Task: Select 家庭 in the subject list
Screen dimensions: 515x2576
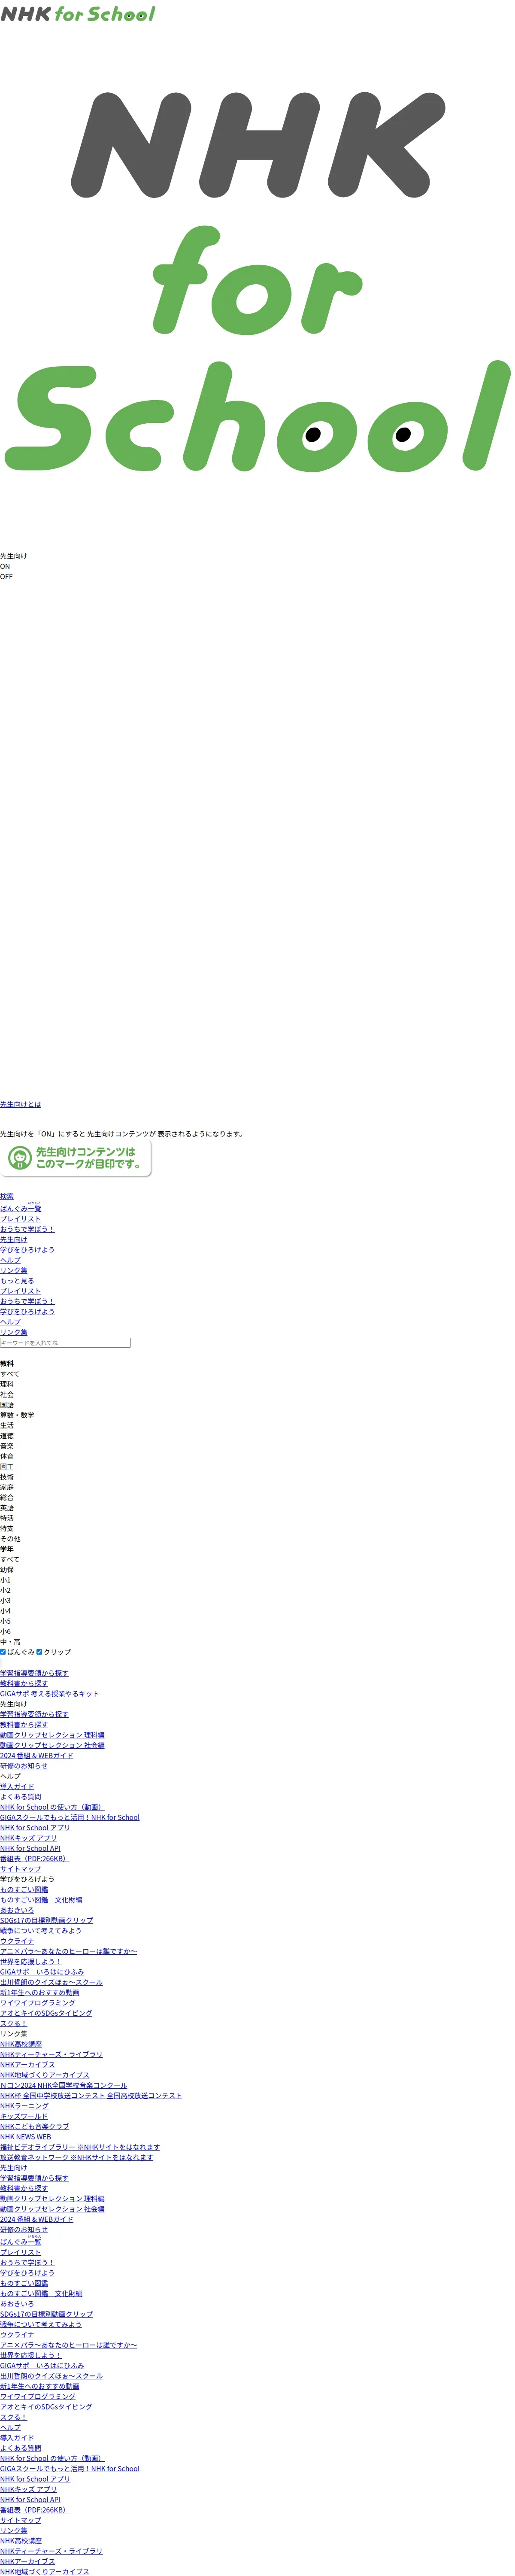Action: click(x=7, y=1487)
